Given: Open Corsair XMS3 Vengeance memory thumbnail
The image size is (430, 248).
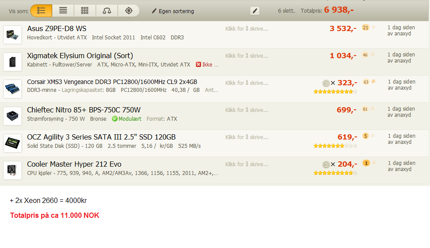Looking at the screenshot, I should [x=12, y=89].
